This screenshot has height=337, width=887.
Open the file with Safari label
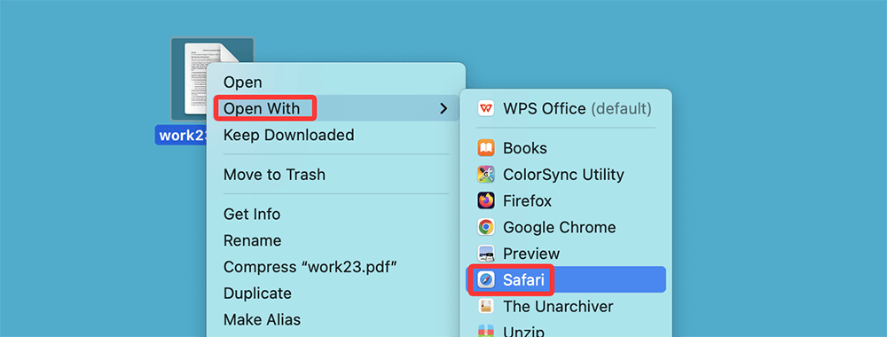click(524, 280)
